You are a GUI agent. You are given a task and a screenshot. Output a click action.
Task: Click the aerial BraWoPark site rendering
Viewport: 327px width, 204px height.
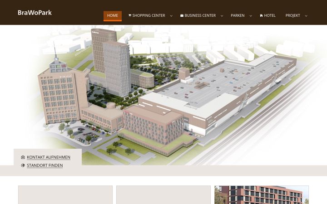tap(163, 95)
